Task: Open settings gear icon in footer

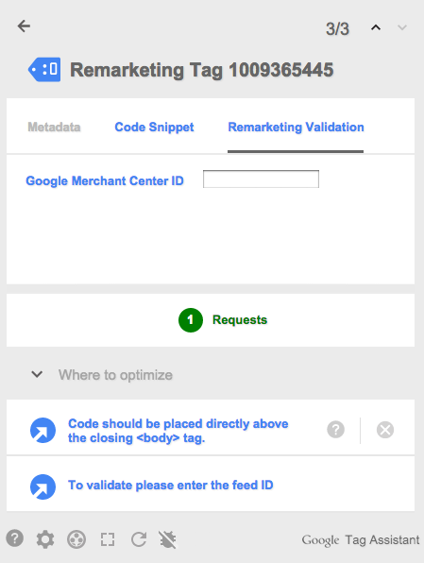Action: pos(45,539)
